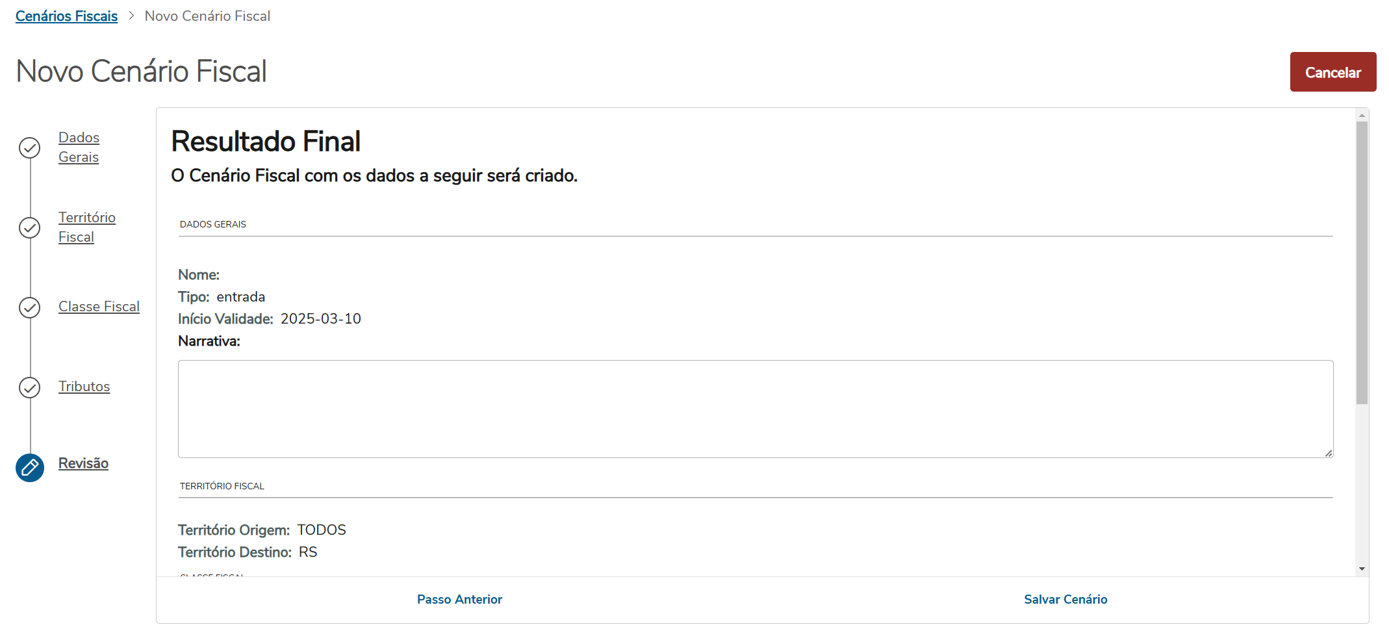The height and width of the screenshot is (629, 1389).
Task: Click the scrollbar up arrow
Action: pos(1362,115)
